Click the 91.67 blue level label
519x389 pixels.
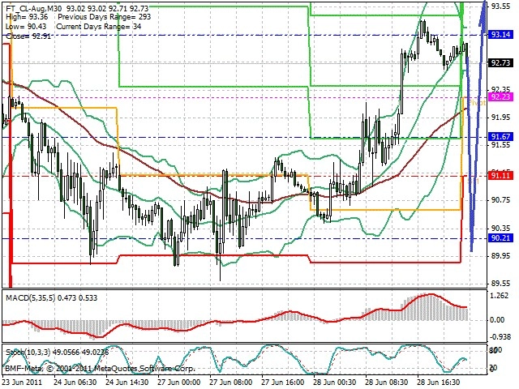[x=500, y=137]
